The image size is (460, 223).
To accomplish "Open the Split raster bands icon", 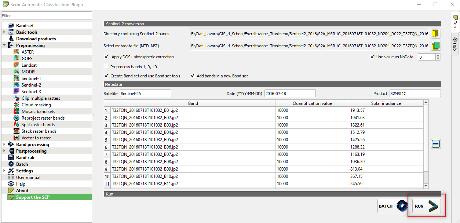I will 16,125.
